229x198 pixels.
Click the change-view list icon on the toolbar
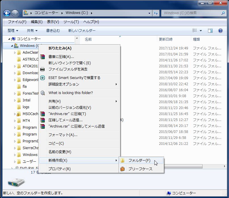[x=195, y=30]
